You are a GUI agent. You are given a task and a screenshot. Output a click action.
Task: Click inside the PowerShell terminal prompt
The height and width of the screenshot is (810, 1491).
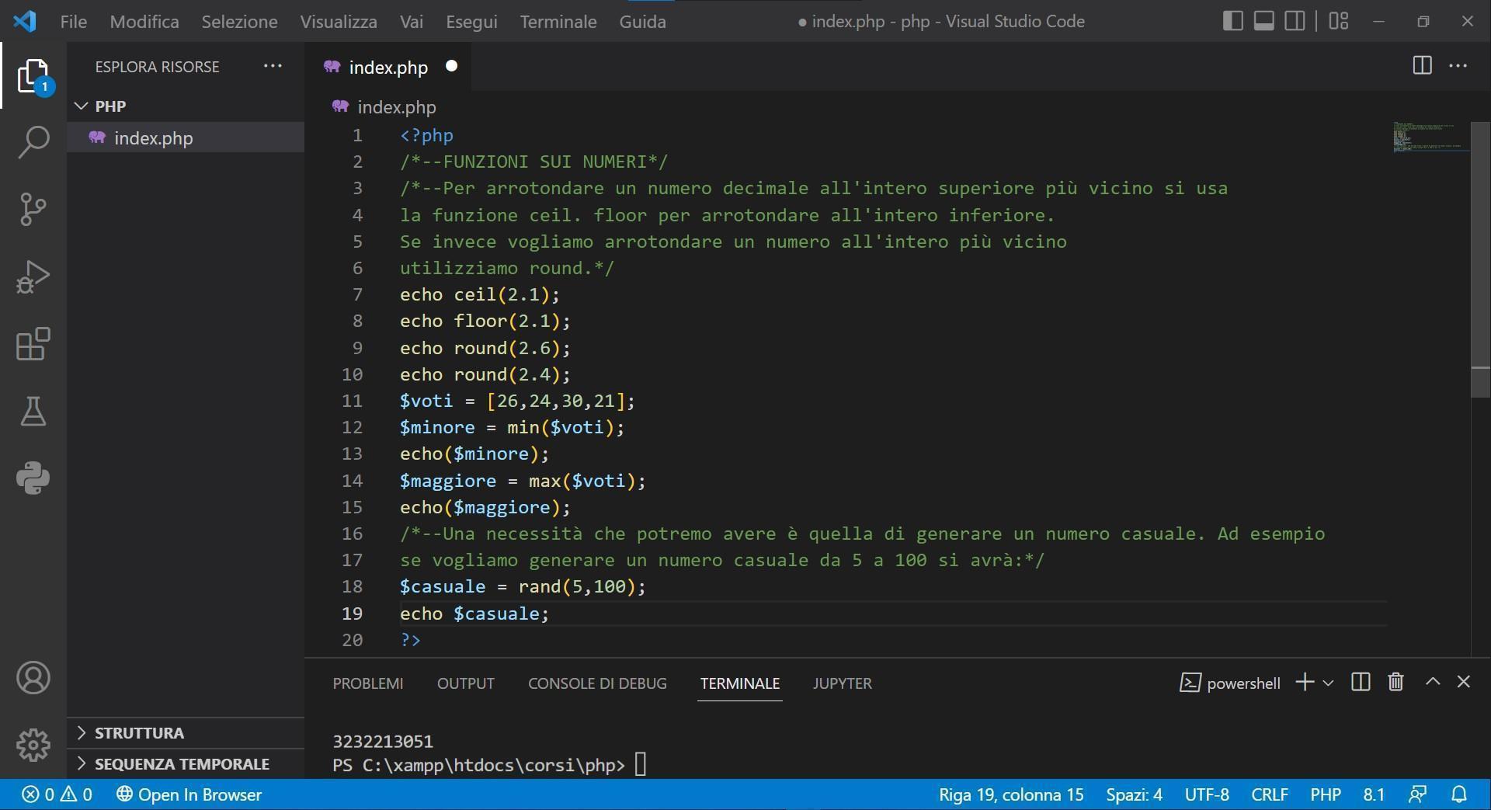click(x=640, y=764)
